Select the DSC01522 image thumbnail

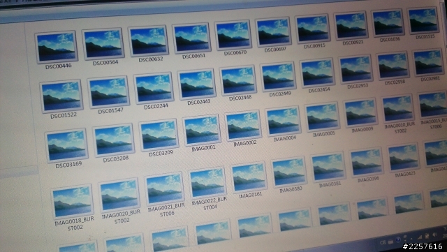click(61, 96)
